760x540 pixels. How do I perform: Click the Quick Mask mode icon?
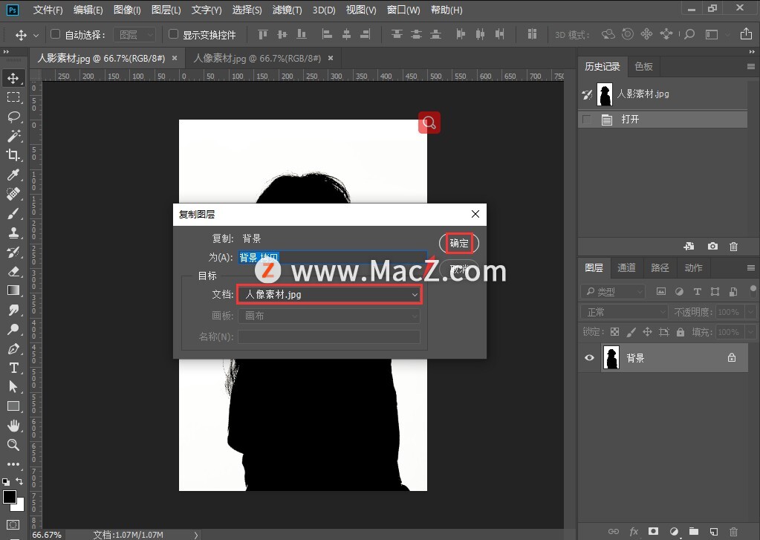click(x=13, y=524)
